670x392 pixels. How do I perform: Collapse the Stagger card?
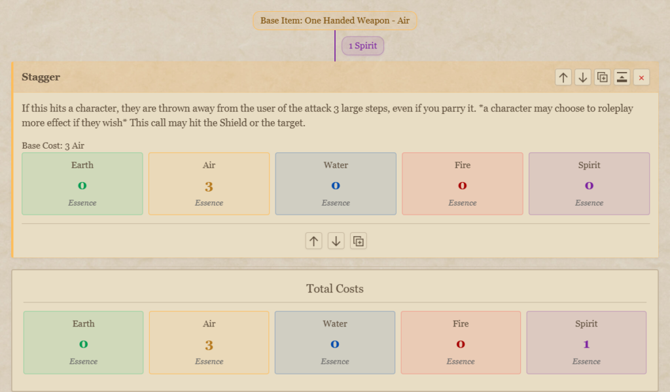622,77
